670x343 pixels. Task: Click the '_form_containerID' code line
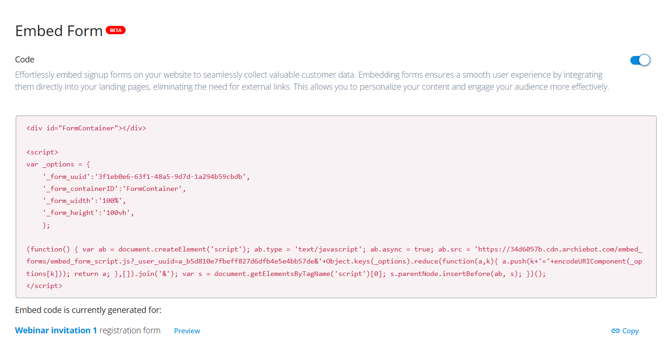click(x=114, y=189)
